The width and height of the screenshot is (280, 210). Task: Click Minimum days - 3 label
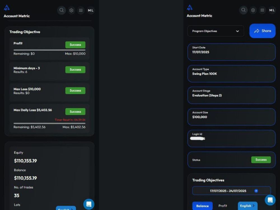click(27, 68)
